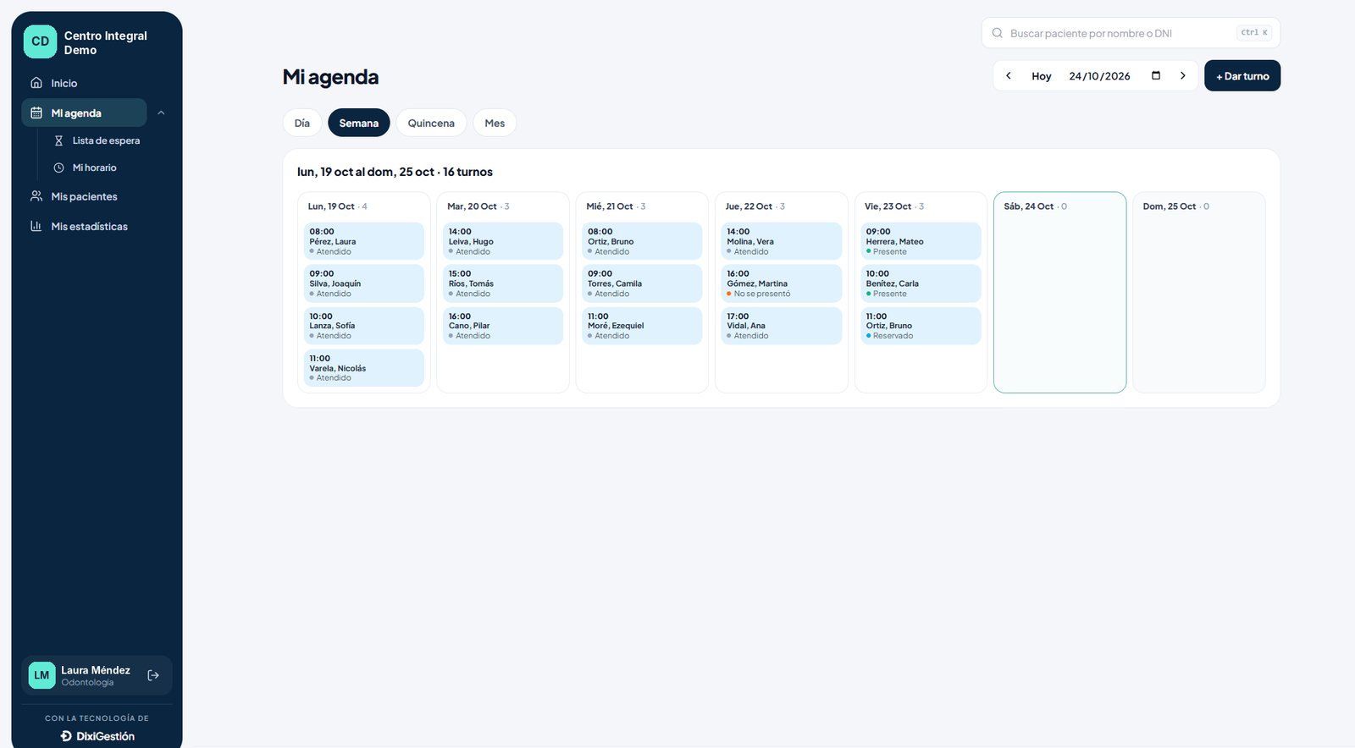Click the search magnifier icon
Viewport: 1355px width, 748px height.
[998, 33]
